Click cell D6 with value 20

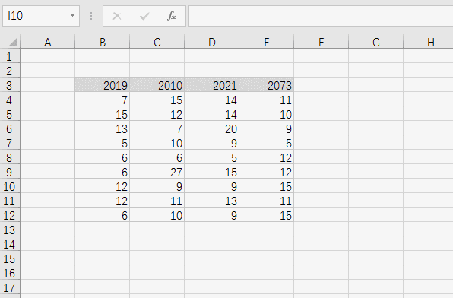click(x=212, y=128)
